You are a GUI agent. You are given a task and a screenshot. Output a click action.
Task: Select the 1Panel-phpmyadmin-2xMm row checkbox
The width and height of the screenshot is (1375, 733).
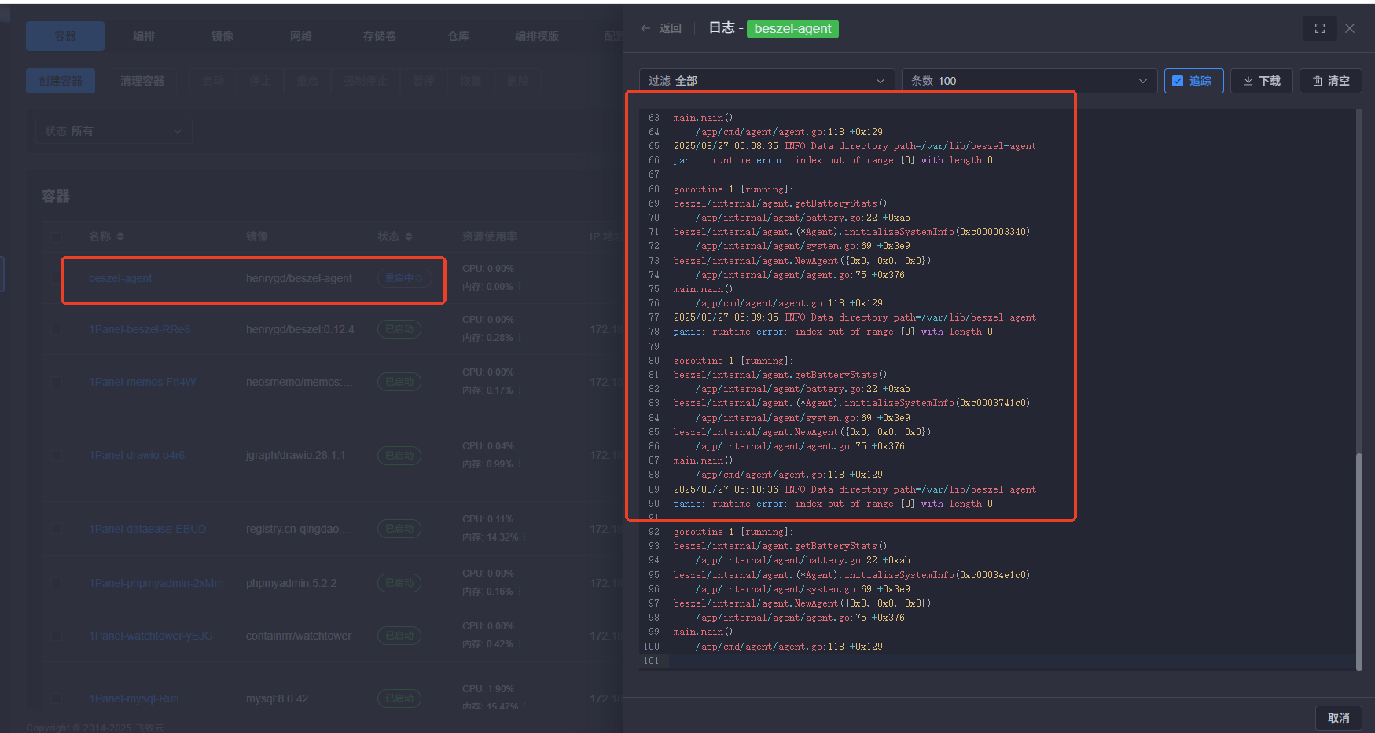tap(57, 583)
